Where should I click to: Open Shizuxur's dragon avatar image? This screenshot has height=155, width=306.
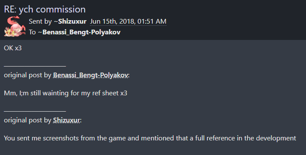pos(15,27)
